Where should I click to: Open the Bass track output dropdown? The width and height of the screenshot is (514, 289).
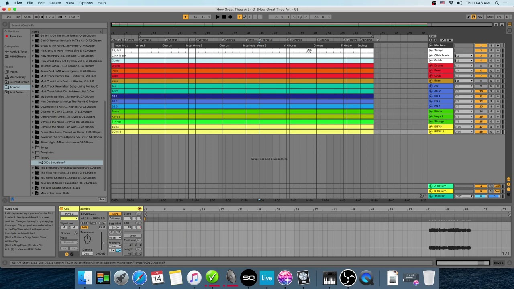tap(463, 81)
